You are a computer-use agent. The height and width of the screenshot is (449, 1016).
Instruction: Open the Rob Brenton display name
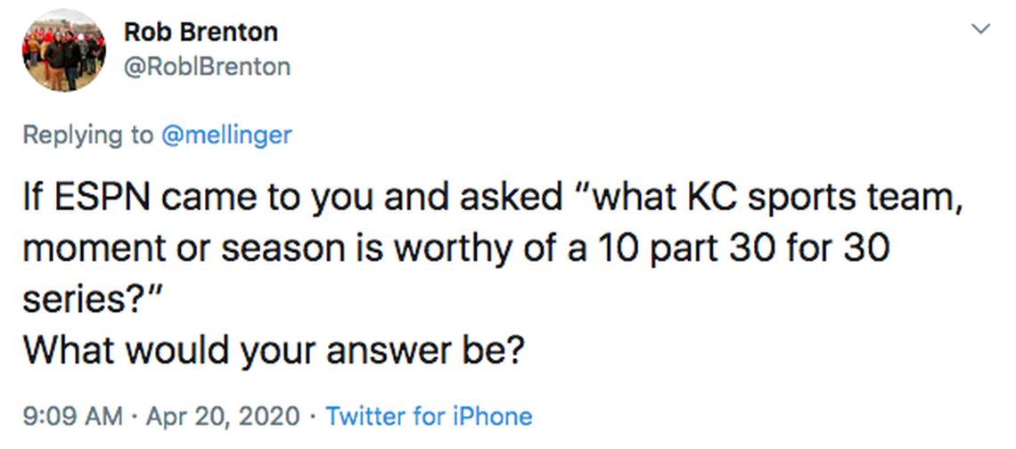pyautogui.click(x=201, y=32)
